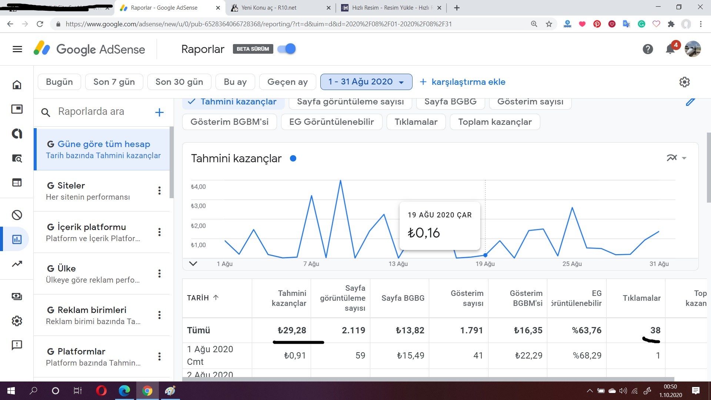The height and width of the screenshot is (400, 711).
Task: Open the help question mark icon
Action: coord(648,49)
